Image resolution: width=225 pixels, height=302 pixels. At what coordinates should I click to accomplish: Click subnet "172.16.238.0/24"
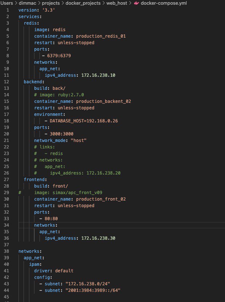[x=88, y=284]
